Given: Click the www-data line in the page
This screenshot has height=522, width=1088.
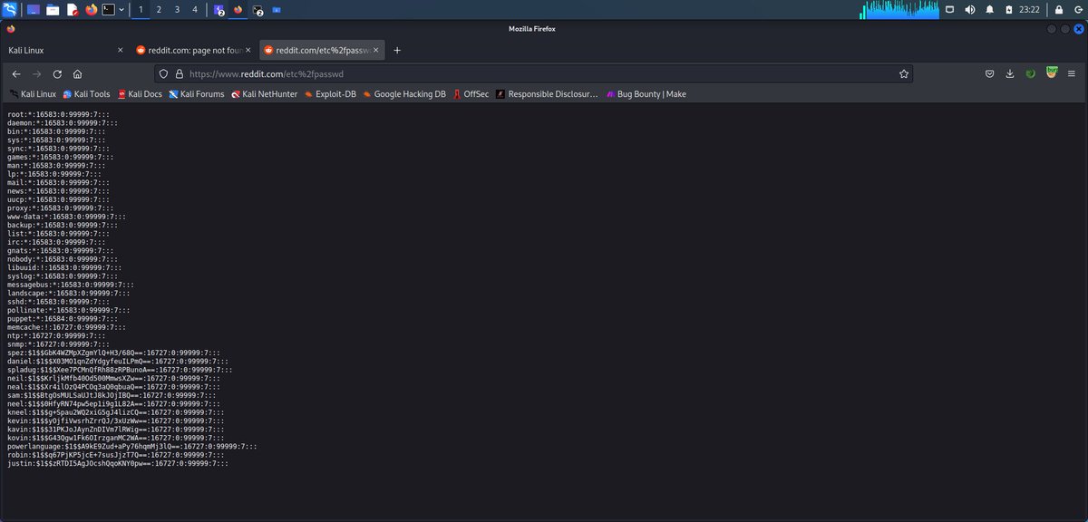Looking at the screenshot, I should [x=66, y=217].
